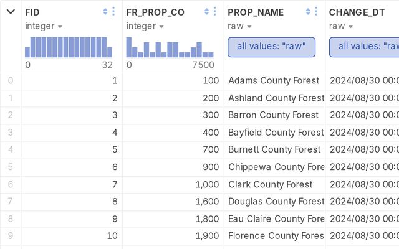Select row index 4
The image size is (399, 249).
10,150
